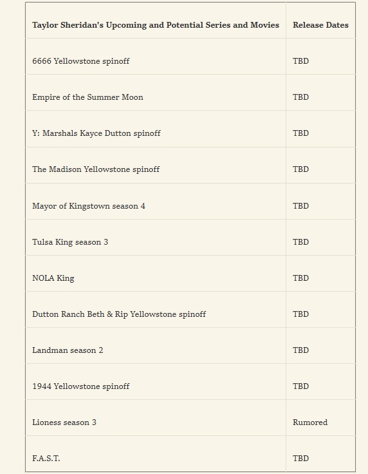Click 'Y: Marshals Kayce Dutton spinoff' text
This screenshot has height=474, width=368.
pyautogui.click(x=97, y=133)
